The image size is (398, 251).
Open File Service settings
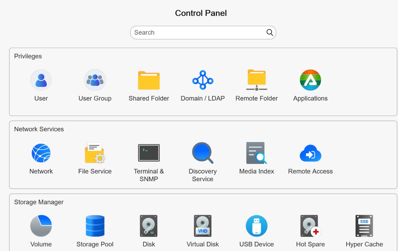pyautogui.click(x=95, y=153)
